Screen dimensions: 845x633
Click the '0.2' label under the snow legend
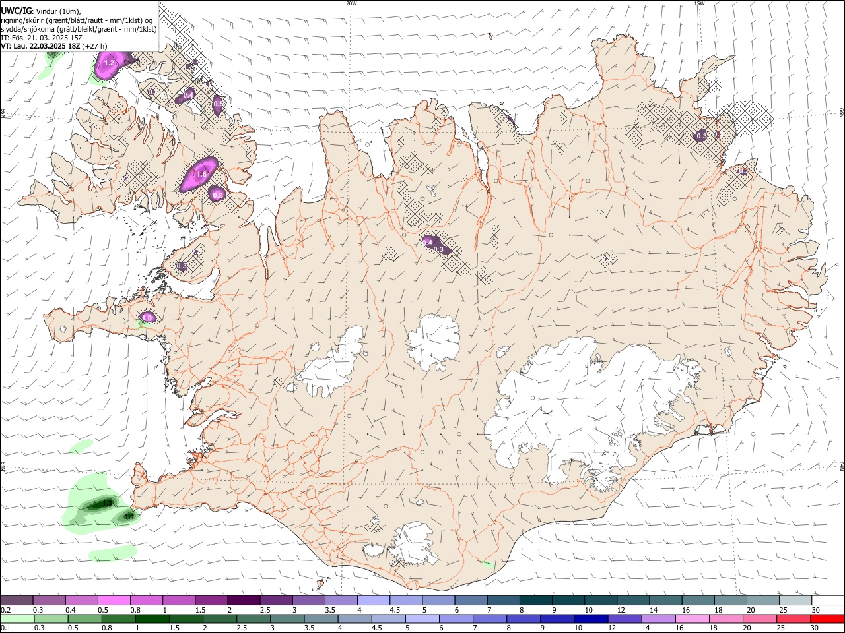(5, 610)
